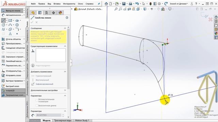This screenshot has width=218, height=122.
Task: Click the Print icon in the top toolbar
Action: coord(130,4)
